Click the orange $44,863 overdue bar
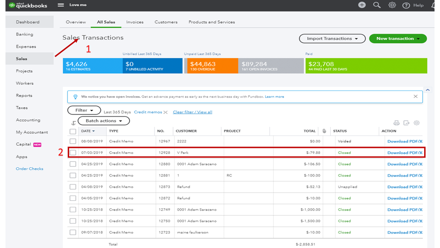Viewport: 440px width, 248px height. tap(211, 66)
